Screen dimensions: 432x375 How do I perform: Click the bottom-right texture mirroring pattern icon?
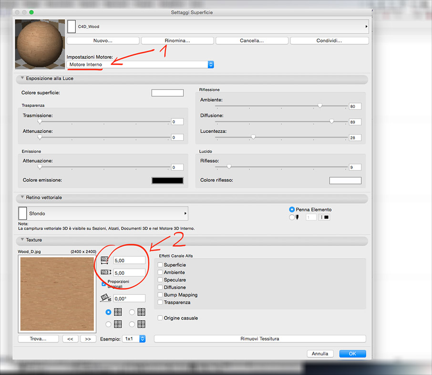pyautogui.click(x=142, y=324)
